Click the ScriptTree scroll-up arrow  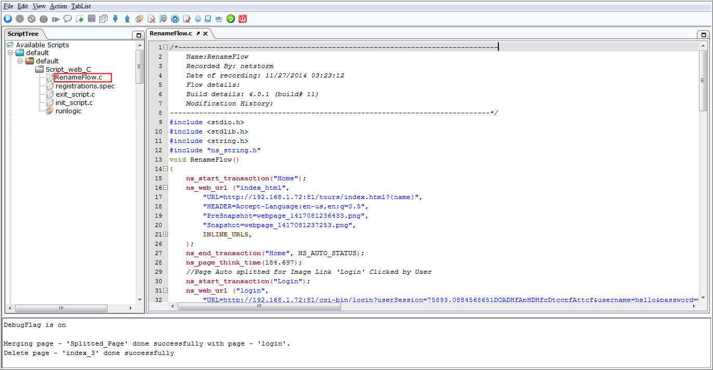click(x=139, y=45)
